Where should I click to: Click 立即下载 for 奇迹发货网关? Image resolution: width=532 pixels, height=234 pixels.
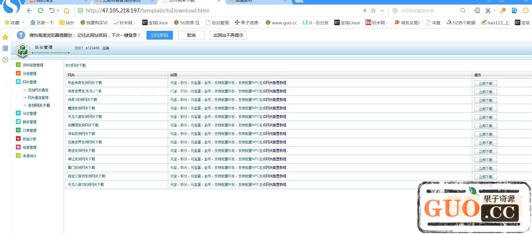pyautogui.click(x=486, y=151)
